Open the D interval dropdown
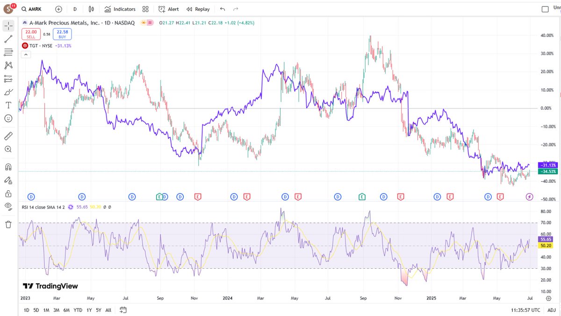561x316 pixels. (75, 9)
